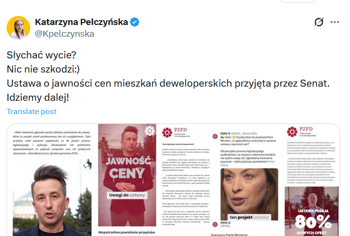350x236 pixels.
Task: Click the 'ten projekt ustawy' subtitle caption
Action: [x=249, y=217]
